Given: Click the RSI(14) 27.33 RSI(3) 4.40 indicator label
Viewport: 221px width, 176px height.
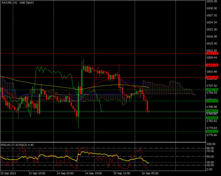Looking at the screenshot, I should point(17,145).
